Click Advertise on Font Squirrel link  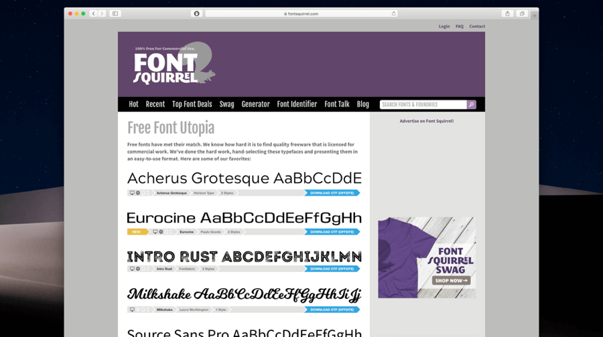(x=427, y=121)
